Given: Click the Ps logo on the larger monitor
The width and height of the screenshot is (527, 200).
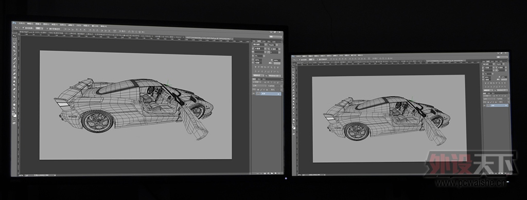Looking at the screenshot, I should [x=14, y=23].
